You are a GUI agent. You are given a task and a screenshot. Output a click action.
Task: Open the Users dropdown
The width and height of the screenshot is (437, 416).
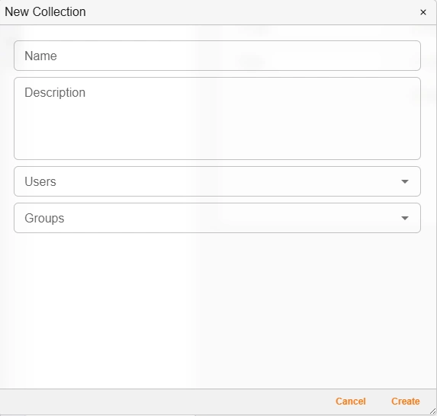point(217,181)
